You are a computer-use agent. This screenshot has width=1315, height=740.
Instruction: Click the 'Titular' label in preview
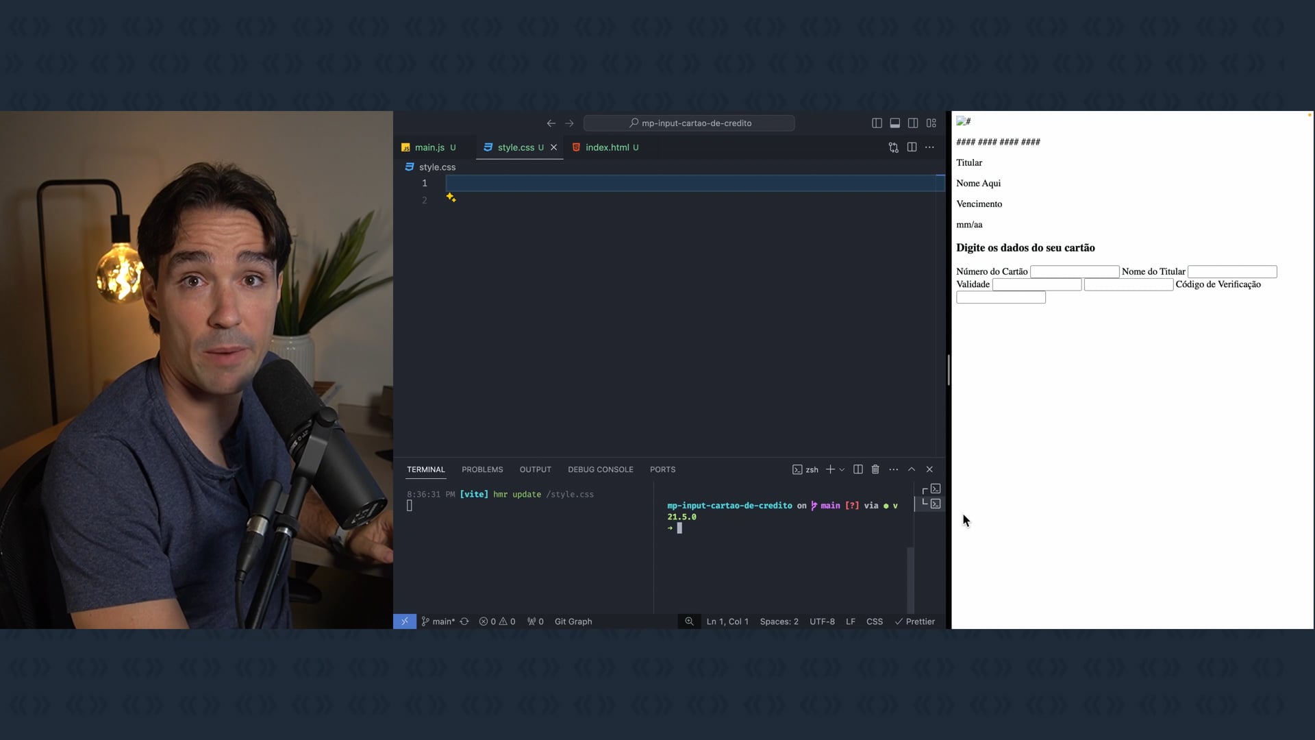click(969, 162)
